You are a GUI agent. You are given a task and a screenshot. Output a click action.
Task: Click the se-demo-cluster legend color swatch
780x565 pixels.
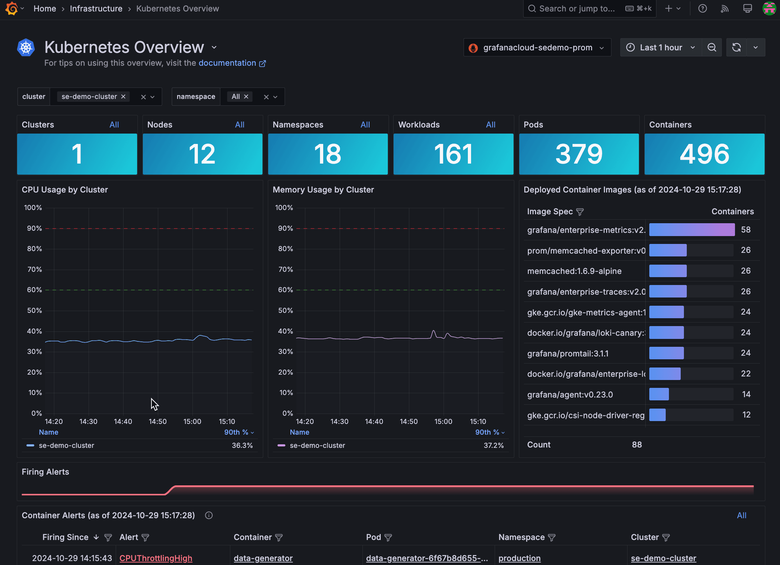(30, 445)
